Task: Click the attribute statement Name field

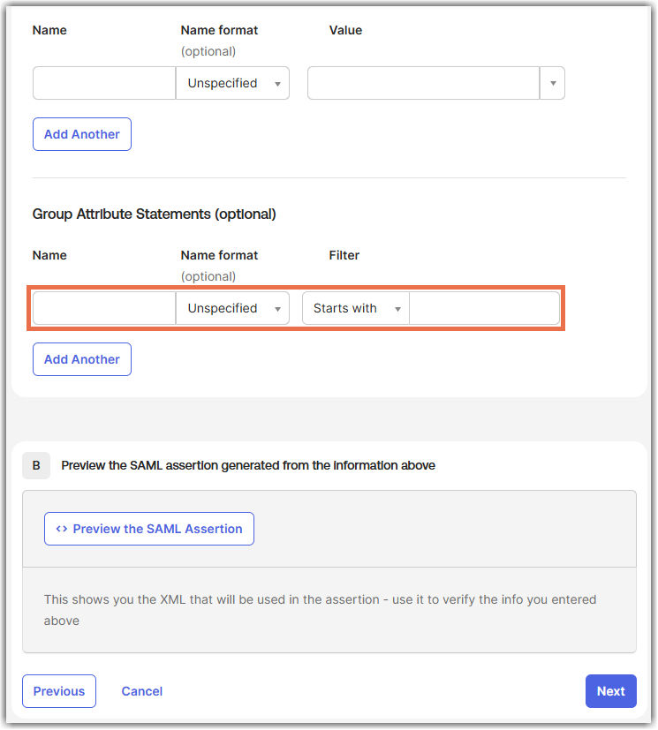Action: 104,83
